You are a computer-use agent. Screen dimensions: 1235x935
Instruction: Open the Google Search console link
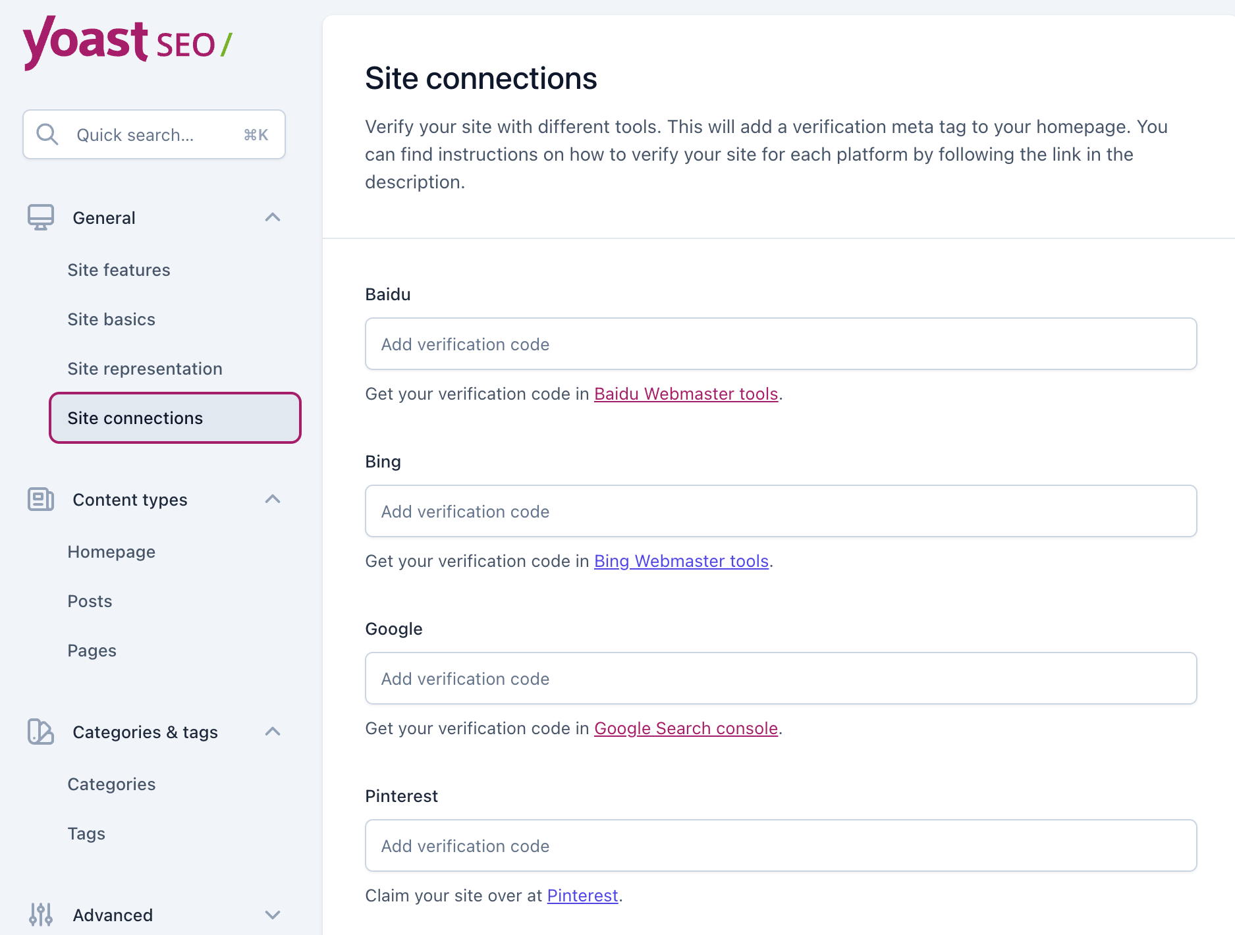[686, 728]
